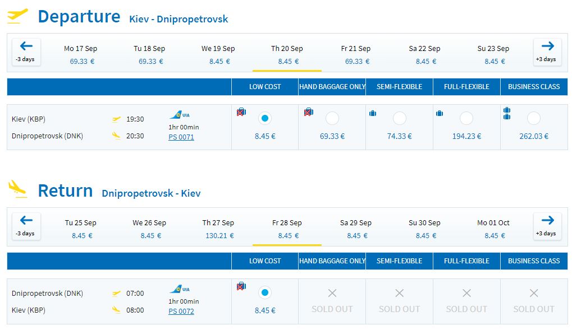Click no-baggage icon in departure Low Cost cell
Image resolution: width=572 pixels, height=330 pixels.
pos(241,112)
